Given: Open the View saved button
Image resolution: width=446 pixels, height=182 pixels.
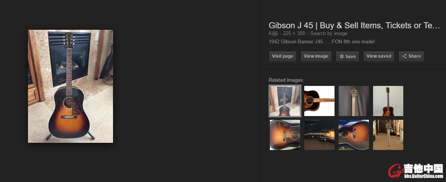Looking at the screenshot, I should 379,56.
